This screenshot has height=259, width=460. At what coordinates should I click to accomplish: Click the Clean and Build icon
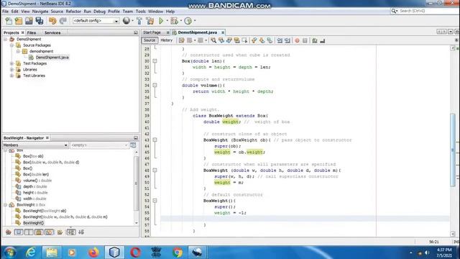150,21
